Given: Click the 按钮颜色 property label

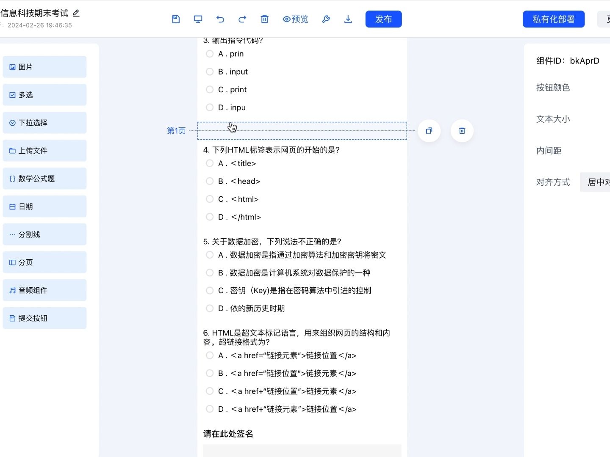Looking at the screenshot, I should click(553, 88).
